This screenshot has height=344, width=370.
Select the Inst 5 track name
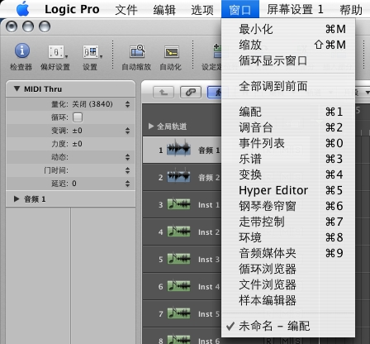(209, 314)
